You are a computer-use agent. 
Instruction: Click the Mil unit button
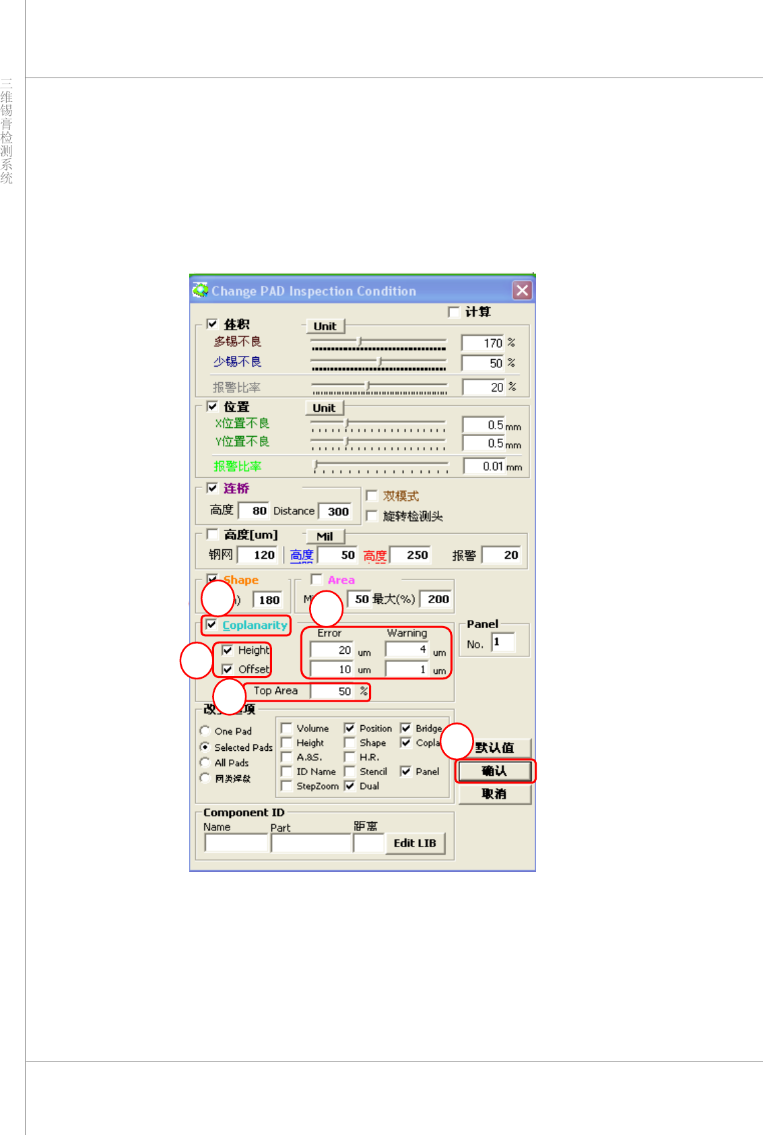(x=325, y=536)
